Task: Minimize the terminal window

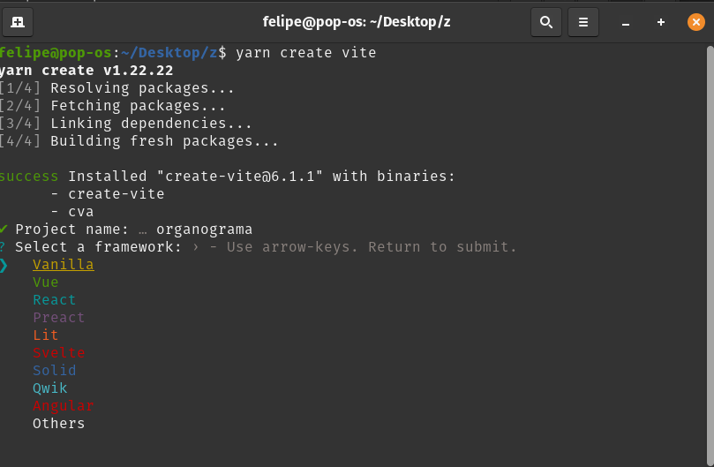Action: point(626,22)
